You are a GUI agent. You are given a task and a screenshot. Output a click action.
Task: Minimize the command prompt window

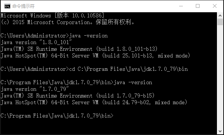coord(181,6)
